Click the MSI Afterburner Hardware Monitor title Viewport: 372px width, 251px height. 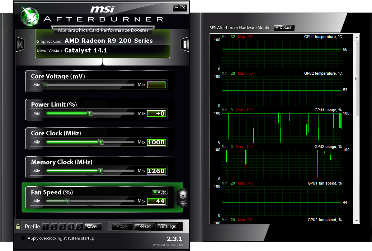(241, 28)
